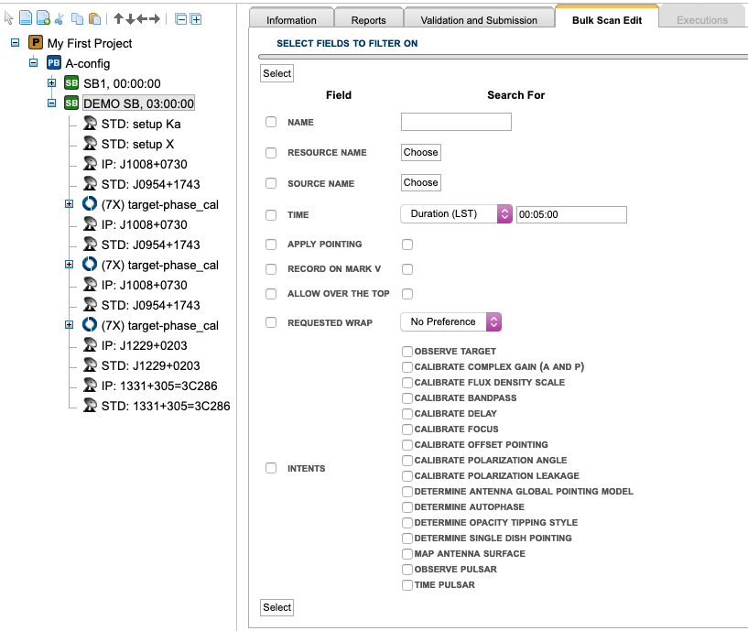Viewport: 748px width, 631px height.
Task: Click the cut scissors icon in toolbar
Action: 60,19
